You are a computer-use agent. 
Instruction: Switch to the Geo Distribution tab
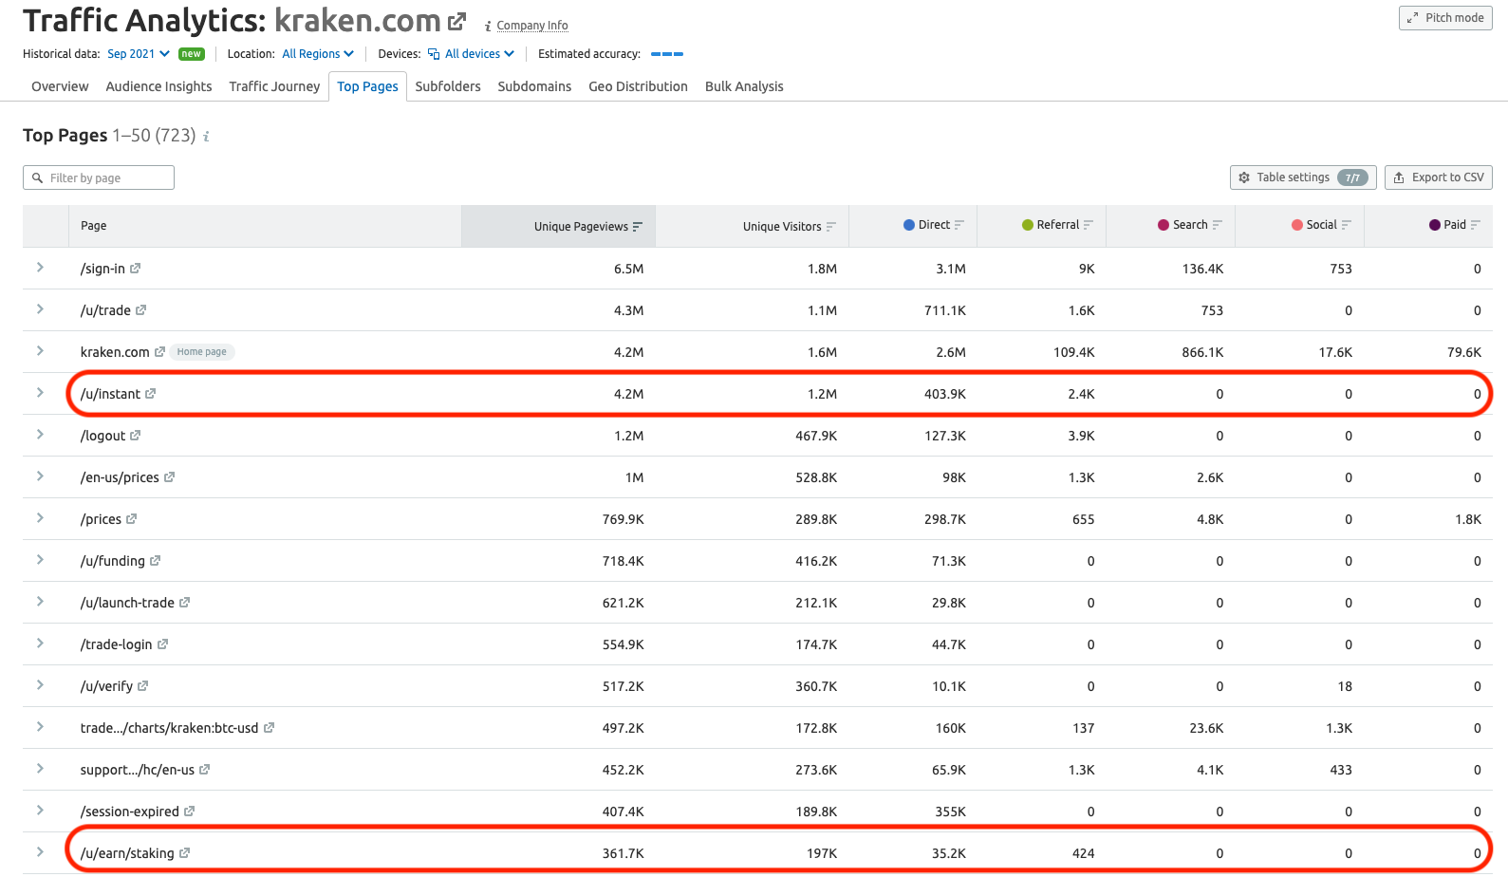tap(638, 86)
